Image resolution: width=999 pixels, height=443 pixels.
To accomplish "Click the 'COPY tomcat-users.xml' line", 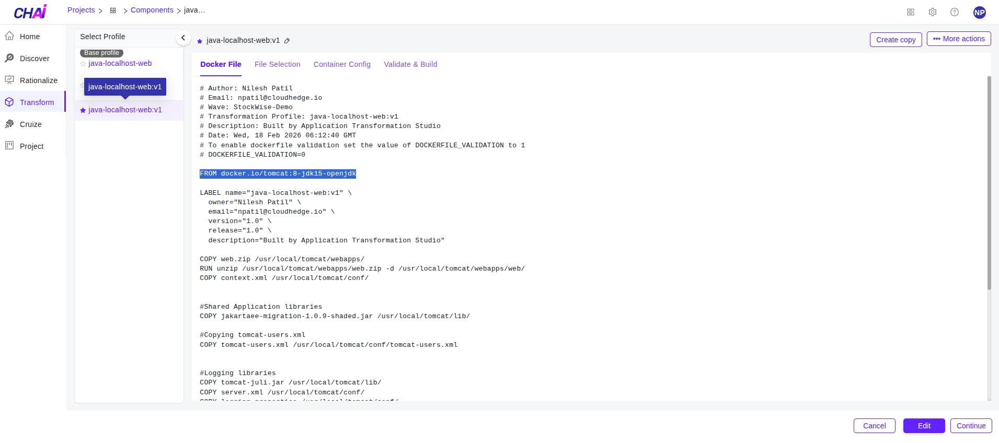I will pyautogui.click(x=329, y=345).
